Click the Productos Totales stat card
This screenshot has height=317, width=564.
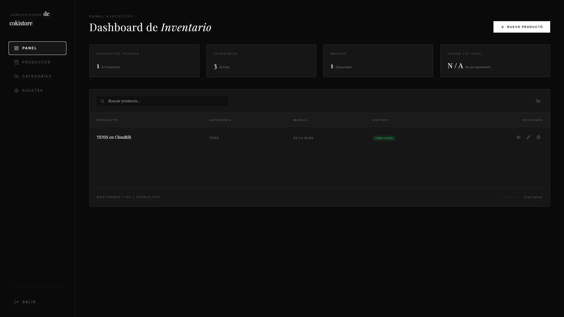144,61
